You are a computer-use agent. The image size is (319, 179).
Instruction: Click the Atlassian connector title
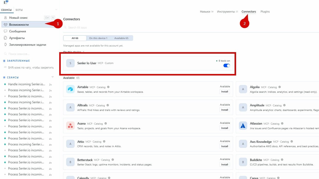click(x=256, y=124)
